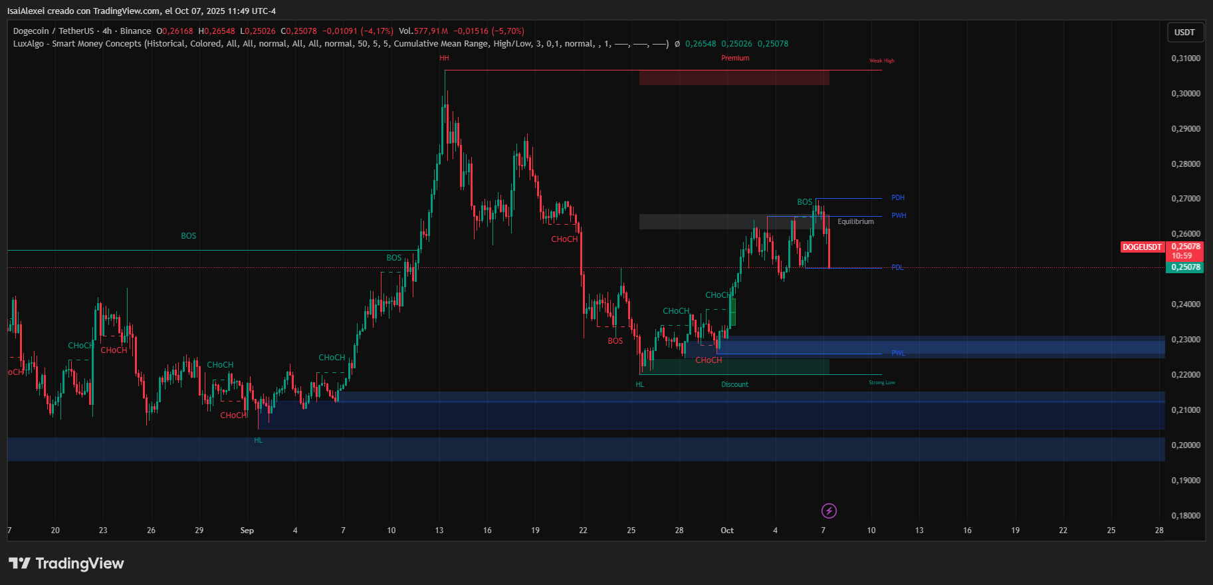Click the 29 date on time axis
Screen dimensions: 1213x585
199,530
